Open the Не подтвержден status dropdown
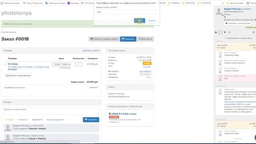This screenshot has width=256, height=144. click(55, 120)
